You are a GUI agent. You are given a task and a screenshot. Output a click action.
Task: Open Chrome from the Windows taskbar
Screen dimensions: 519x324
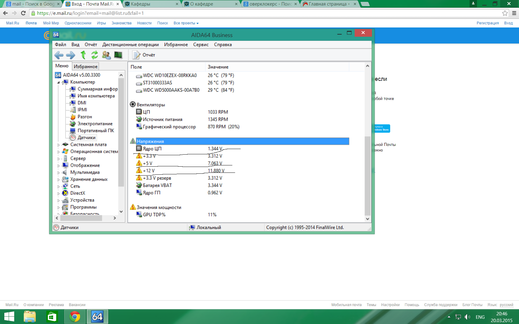click(x=75, y=317)
